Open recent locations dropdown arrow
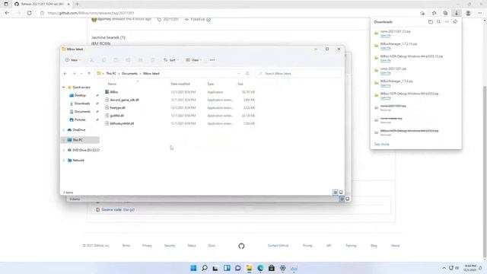 81,74
